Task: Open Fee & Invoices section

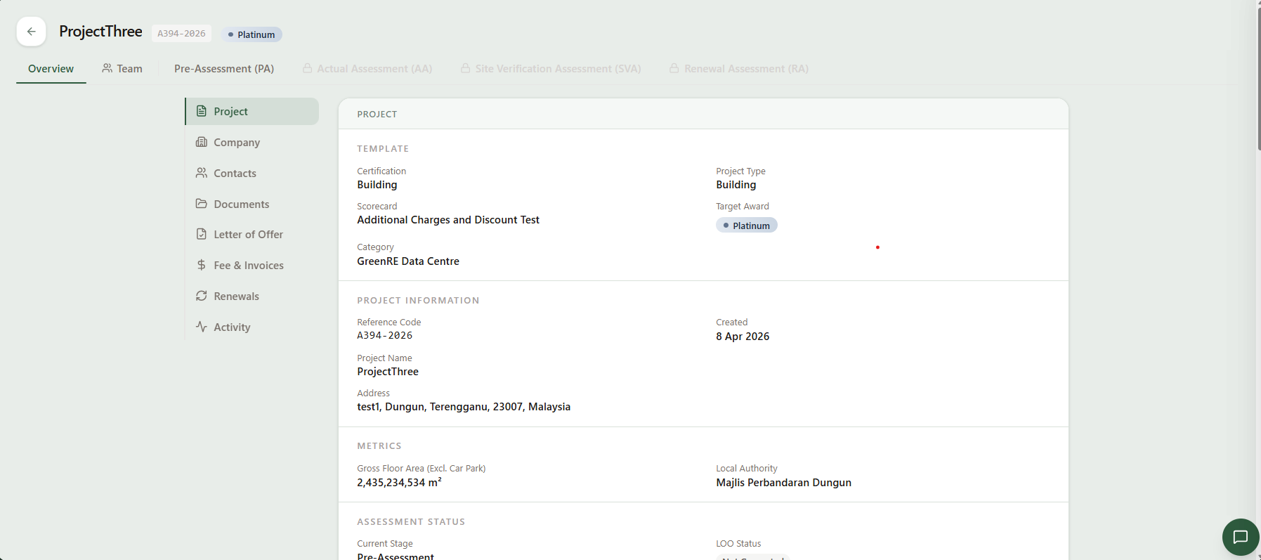Action: [x=252, y=265]
